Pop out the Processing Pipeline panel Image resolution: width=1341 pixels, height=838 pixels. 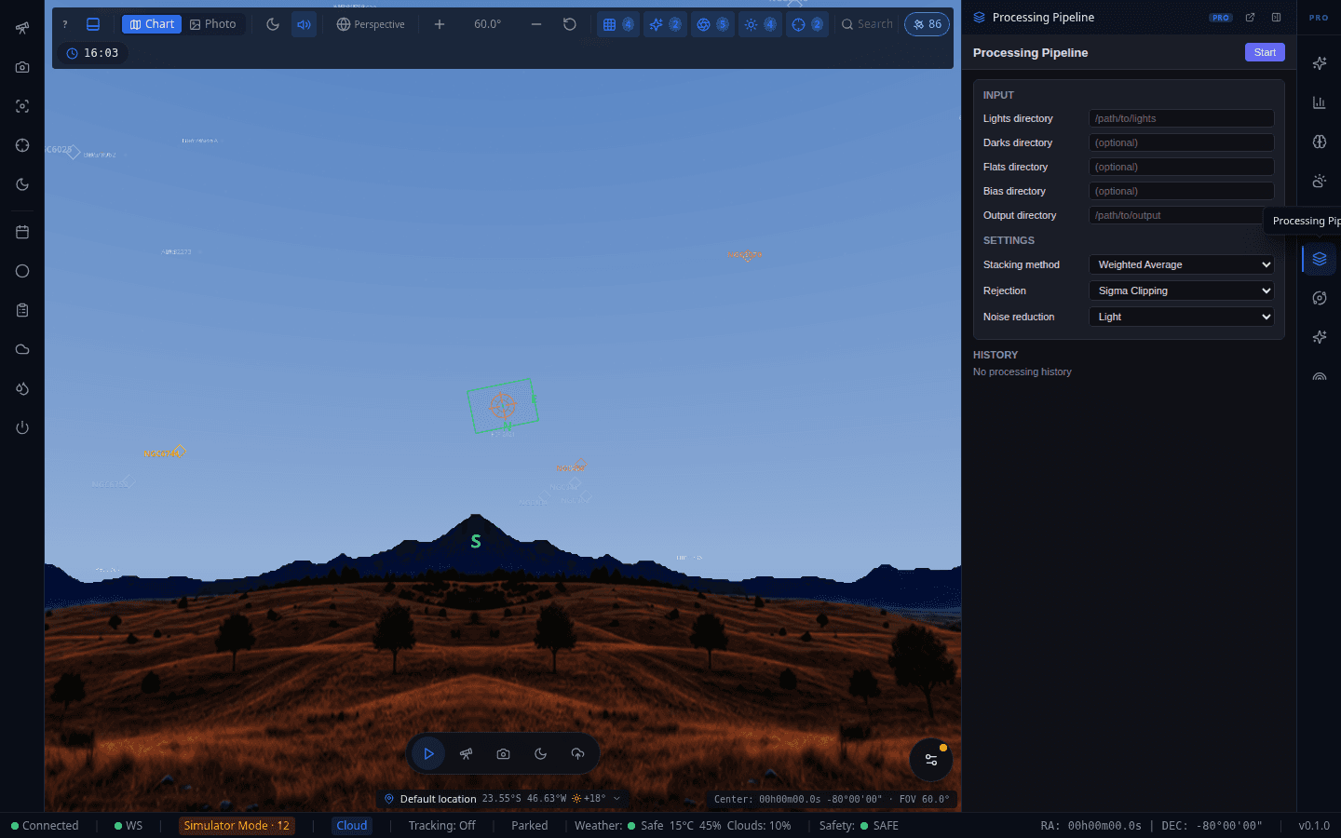tap(1250, 17)
